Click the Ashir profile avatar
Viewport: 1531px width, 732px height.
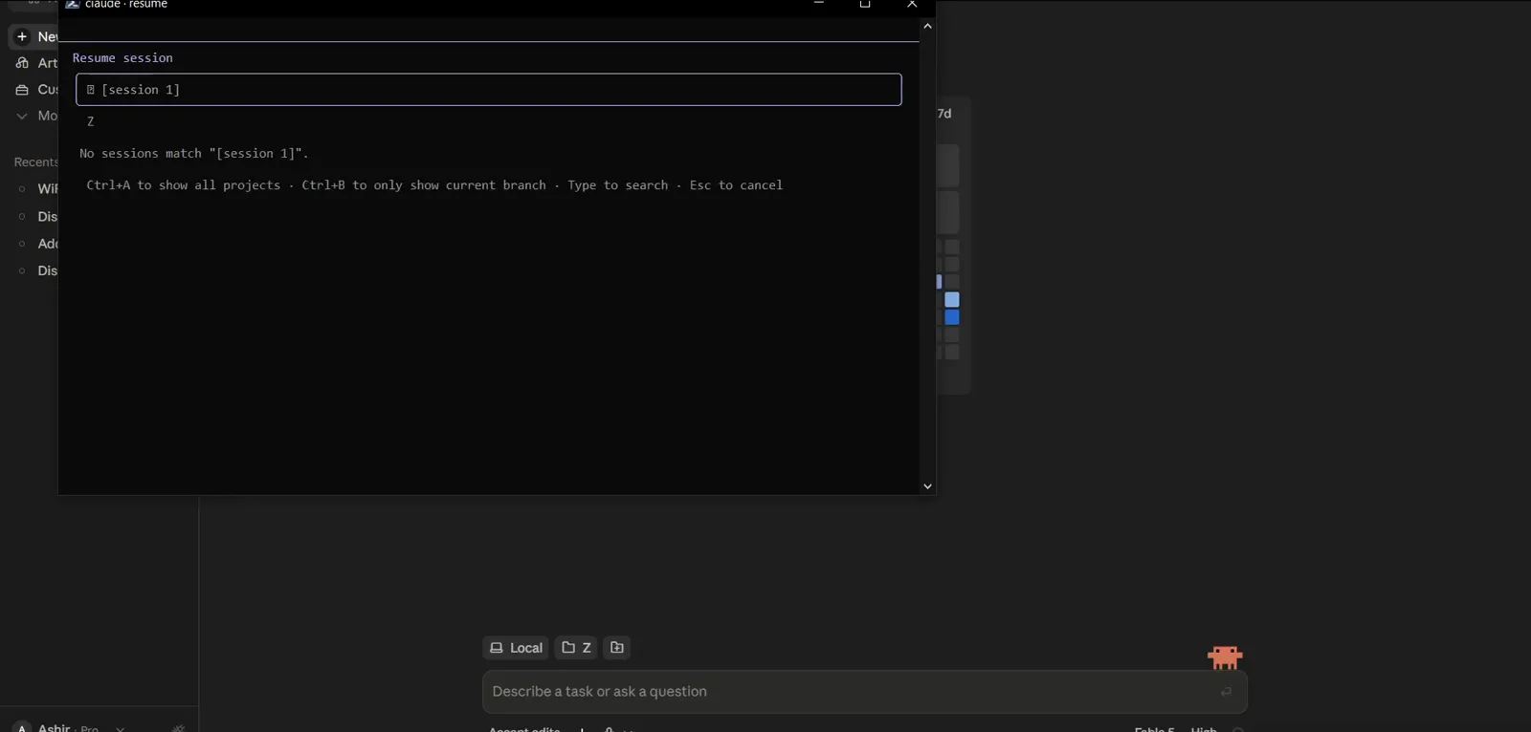(22, 727)
